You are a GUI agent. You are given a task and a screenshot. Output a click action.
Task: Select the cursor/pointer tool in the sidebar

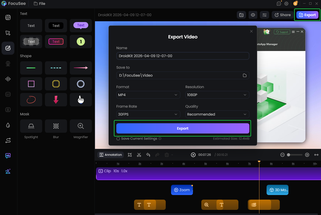pyautogui.click(x=8, y=33)
